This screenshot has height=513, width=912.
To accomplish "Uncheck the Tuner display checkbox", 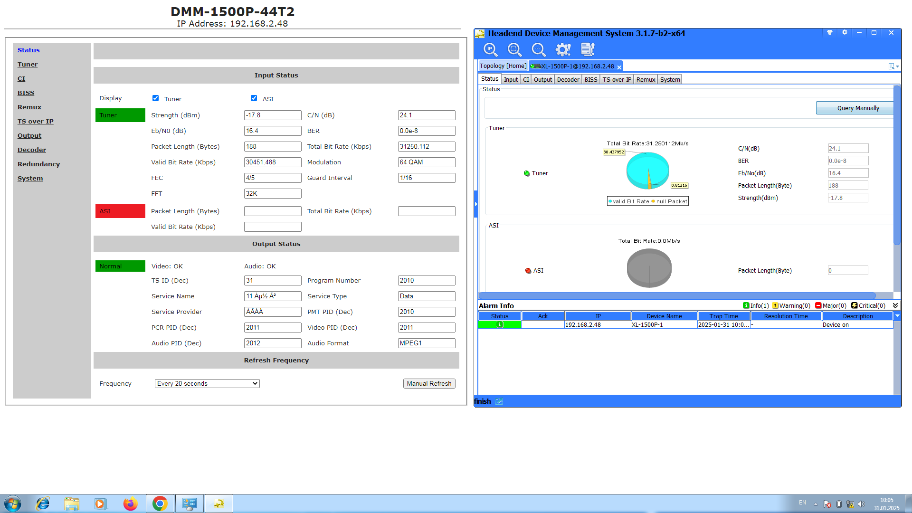I will tap(155, 98).
